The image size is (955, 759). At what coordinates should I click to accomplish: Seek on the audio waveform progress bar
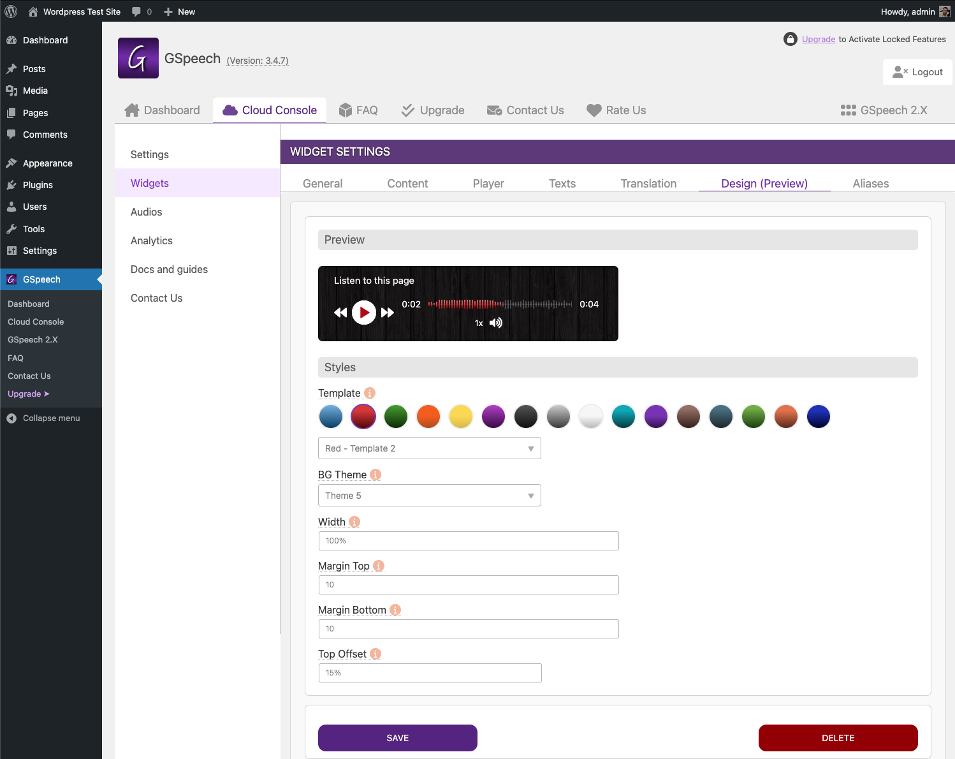(500, 304)
